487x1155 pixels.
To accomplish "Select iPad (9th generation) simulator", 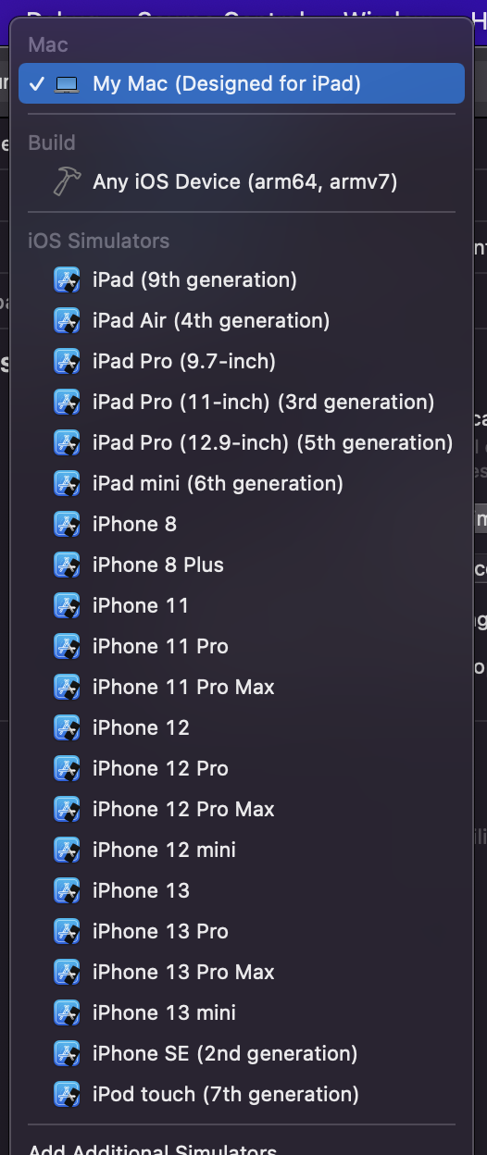I will 241,279.
